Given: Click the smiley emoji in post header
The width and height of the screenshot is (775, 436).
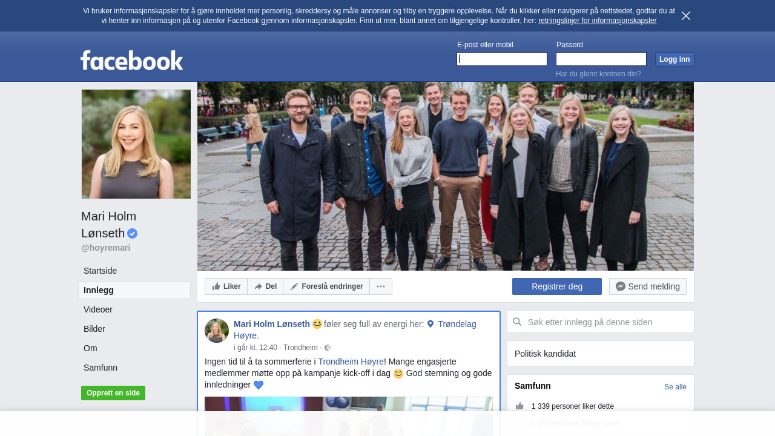Looking at the screenshot, I should [x=317, y=324].
